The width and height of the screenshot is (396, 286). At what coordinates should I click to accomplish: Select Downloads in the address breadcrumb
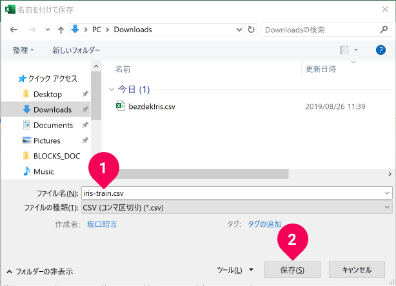click(133, 30)
